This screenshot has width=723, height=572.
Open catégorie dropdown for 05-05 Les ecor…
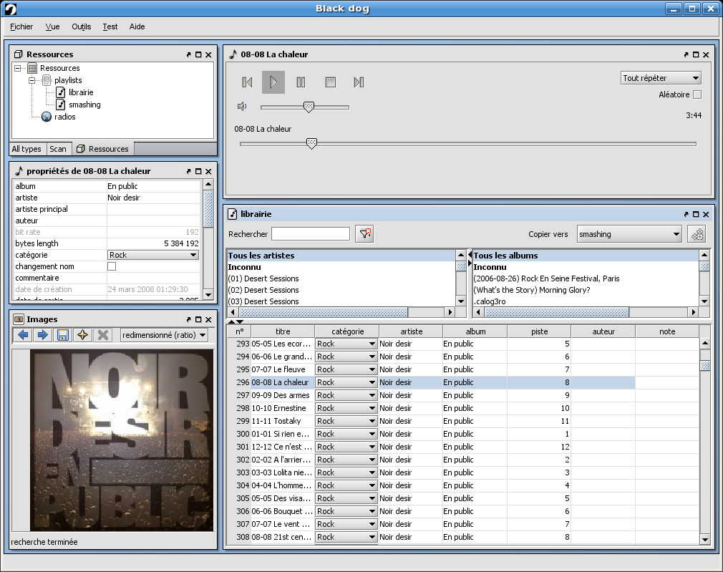(346, 344)
